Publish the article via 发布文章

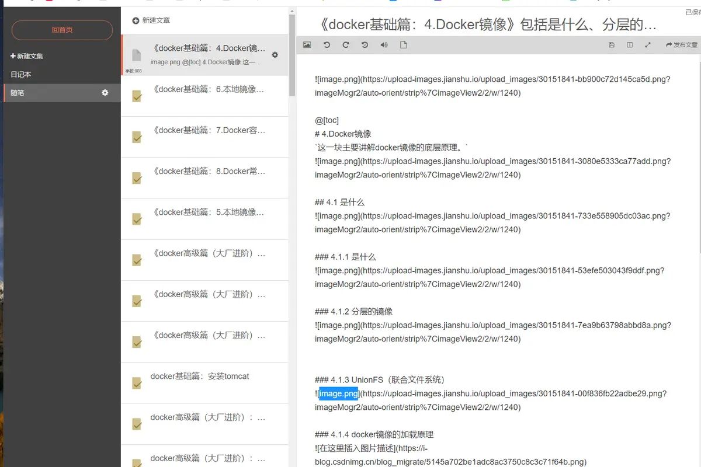tap(682, 44)
